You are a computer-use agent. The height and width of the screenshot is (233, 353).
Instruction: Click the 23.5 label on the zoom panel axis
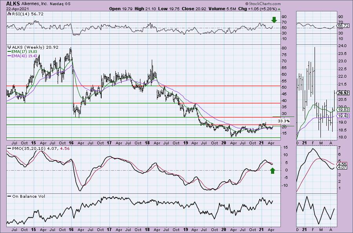[x=342, y=54]
